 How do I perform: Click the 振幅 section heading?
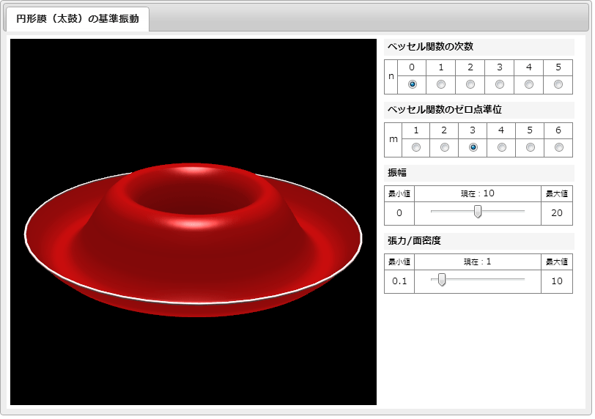pyautogui.click(x=399, y=174)
